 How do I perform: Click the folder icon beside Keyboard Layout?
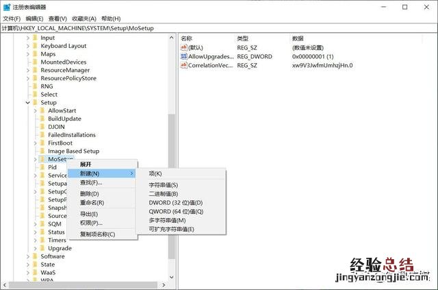coord(35,46)
